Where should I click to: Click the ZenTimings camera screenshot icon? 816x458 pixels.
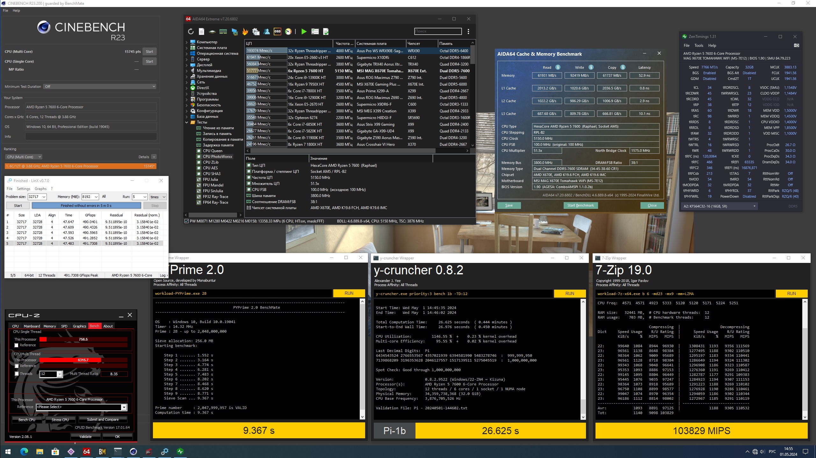796,46
